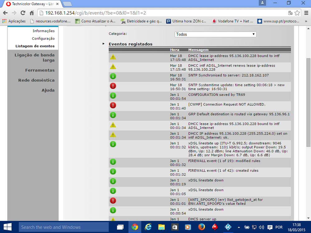Open File Explorer from the taskbar
Image resolution: width=311 pixels, height=233 pixels.
click(x=161, y=227)
